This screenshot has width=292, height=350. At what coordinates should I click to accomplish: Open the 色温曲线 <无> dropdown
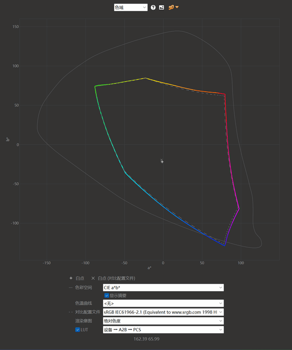pos(163,303)
